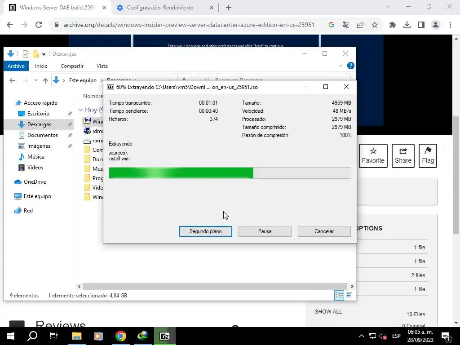Open Windows Start menu
The height and width of the screenshot is (345, 460).
11,336
